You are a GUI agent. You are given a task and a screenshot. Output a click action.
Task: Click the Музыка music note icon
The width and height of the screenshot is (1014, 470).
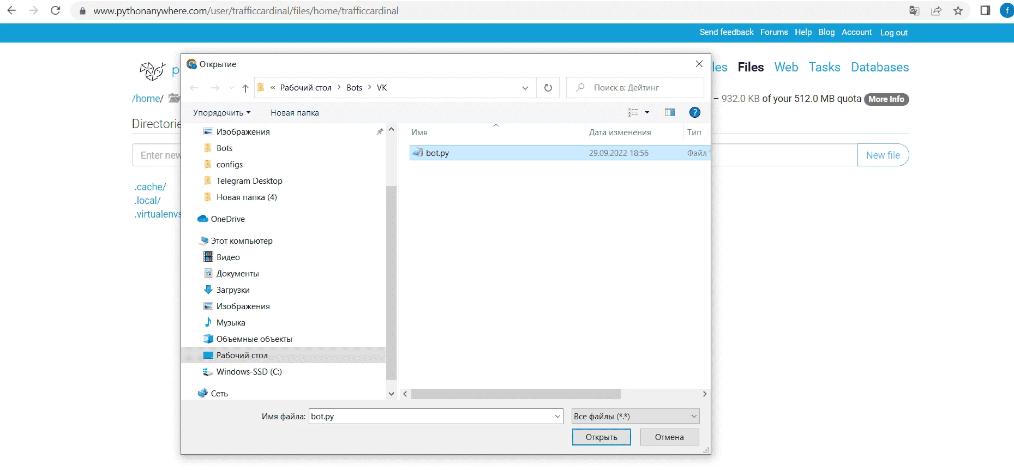coord(208,322)
